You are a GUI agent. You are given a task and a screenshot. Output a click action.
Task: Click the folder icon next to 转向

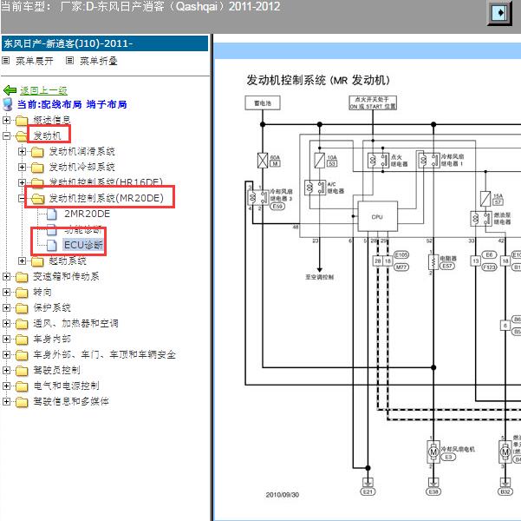point(22,293)
